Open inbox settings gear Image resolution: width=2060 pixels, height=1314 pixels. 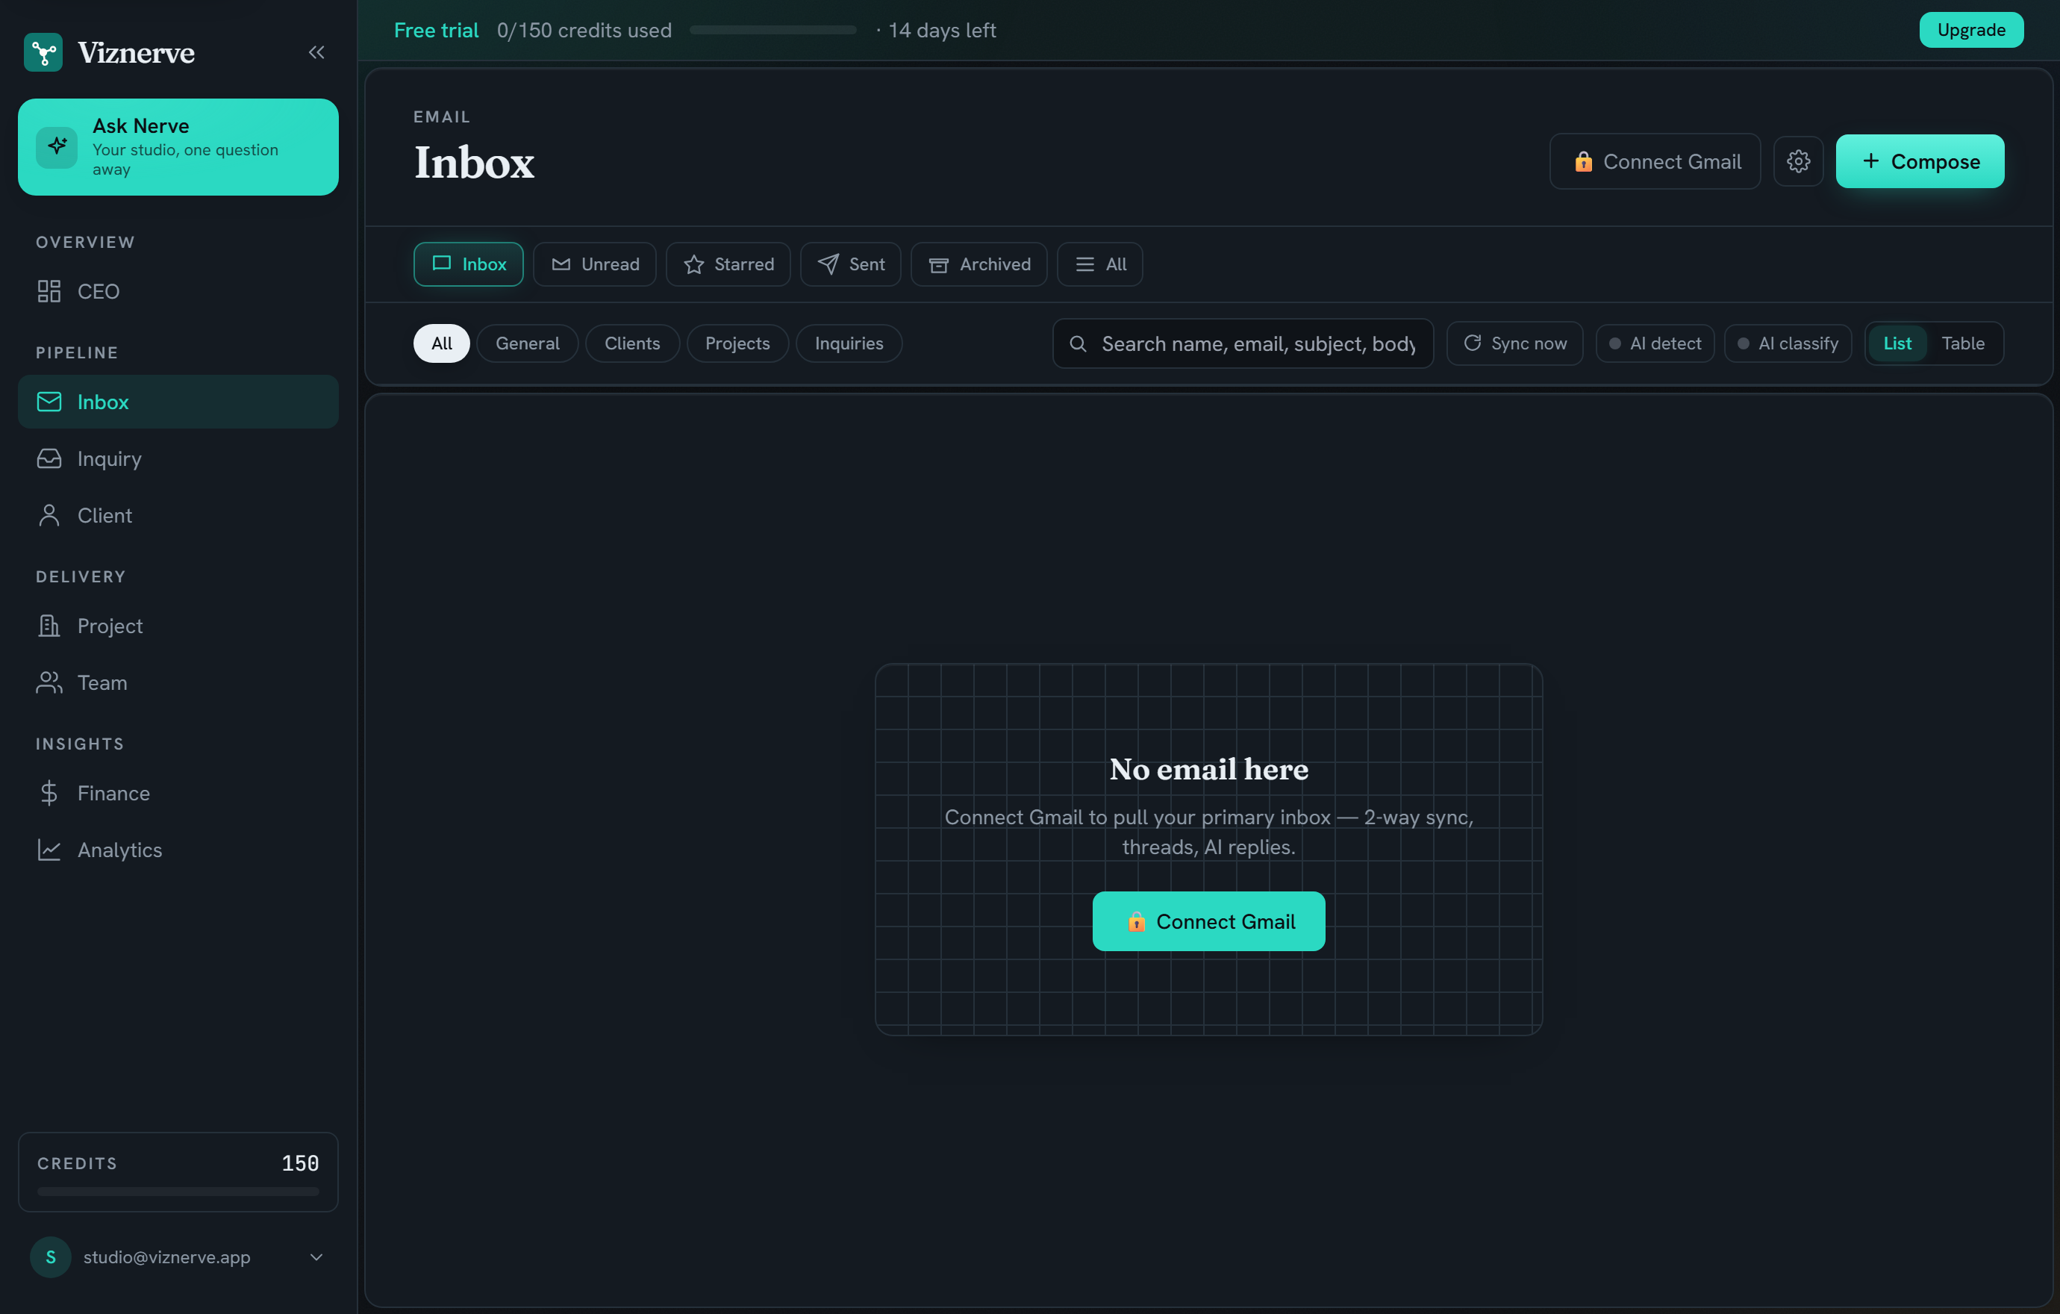(1798, 162)
